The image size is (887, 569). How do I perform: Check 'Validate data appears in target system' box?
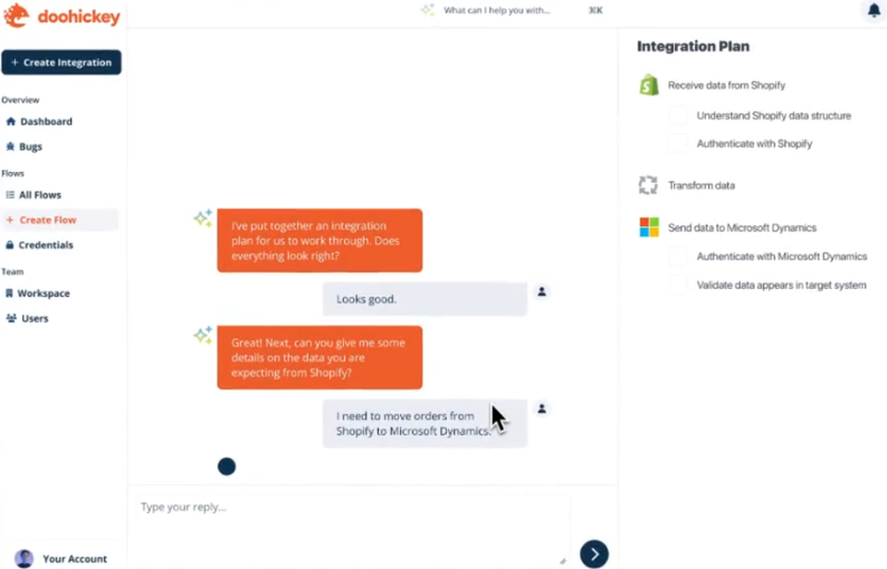pos(678,284)
